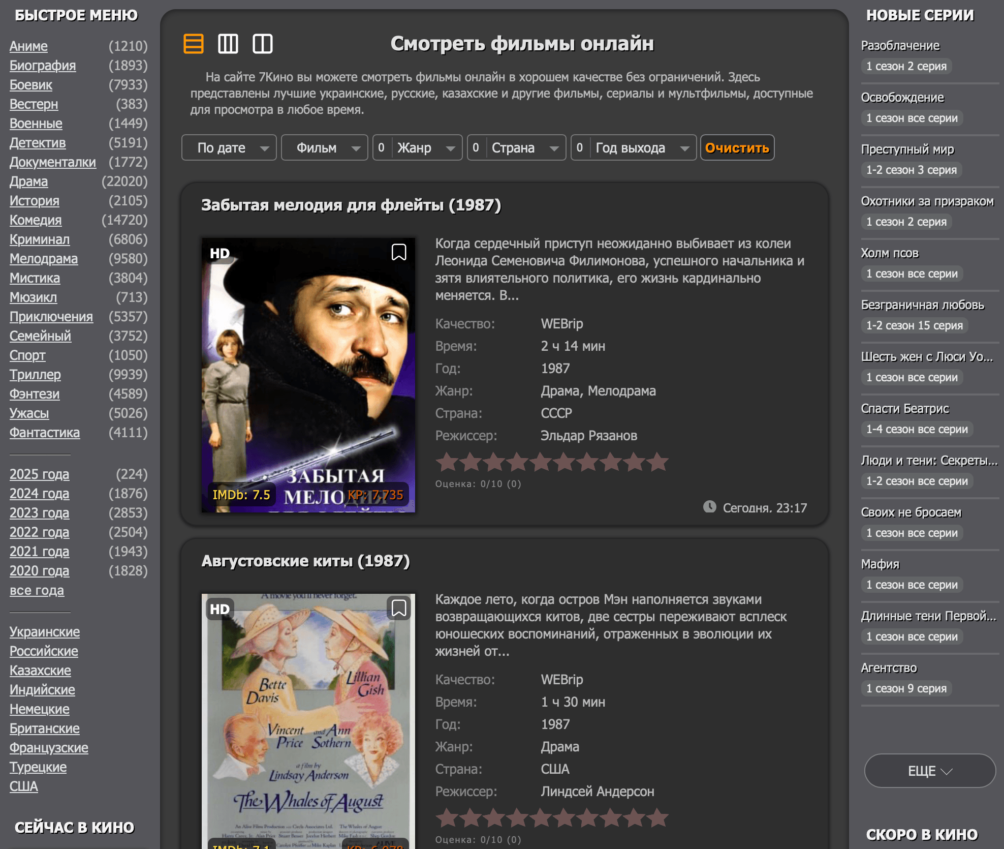Image resolution: width=1004 pixels, height=849 pixels.
Task: Open the По дате sorting dropdown
Action: click(229, 147)
